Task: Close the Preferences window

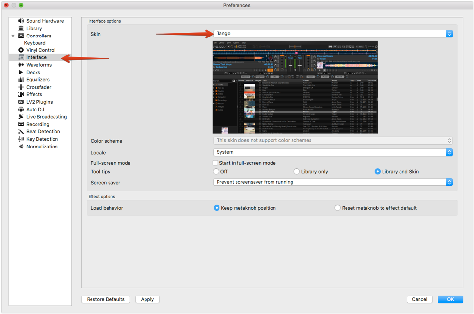Action: (x=6, y=5)
